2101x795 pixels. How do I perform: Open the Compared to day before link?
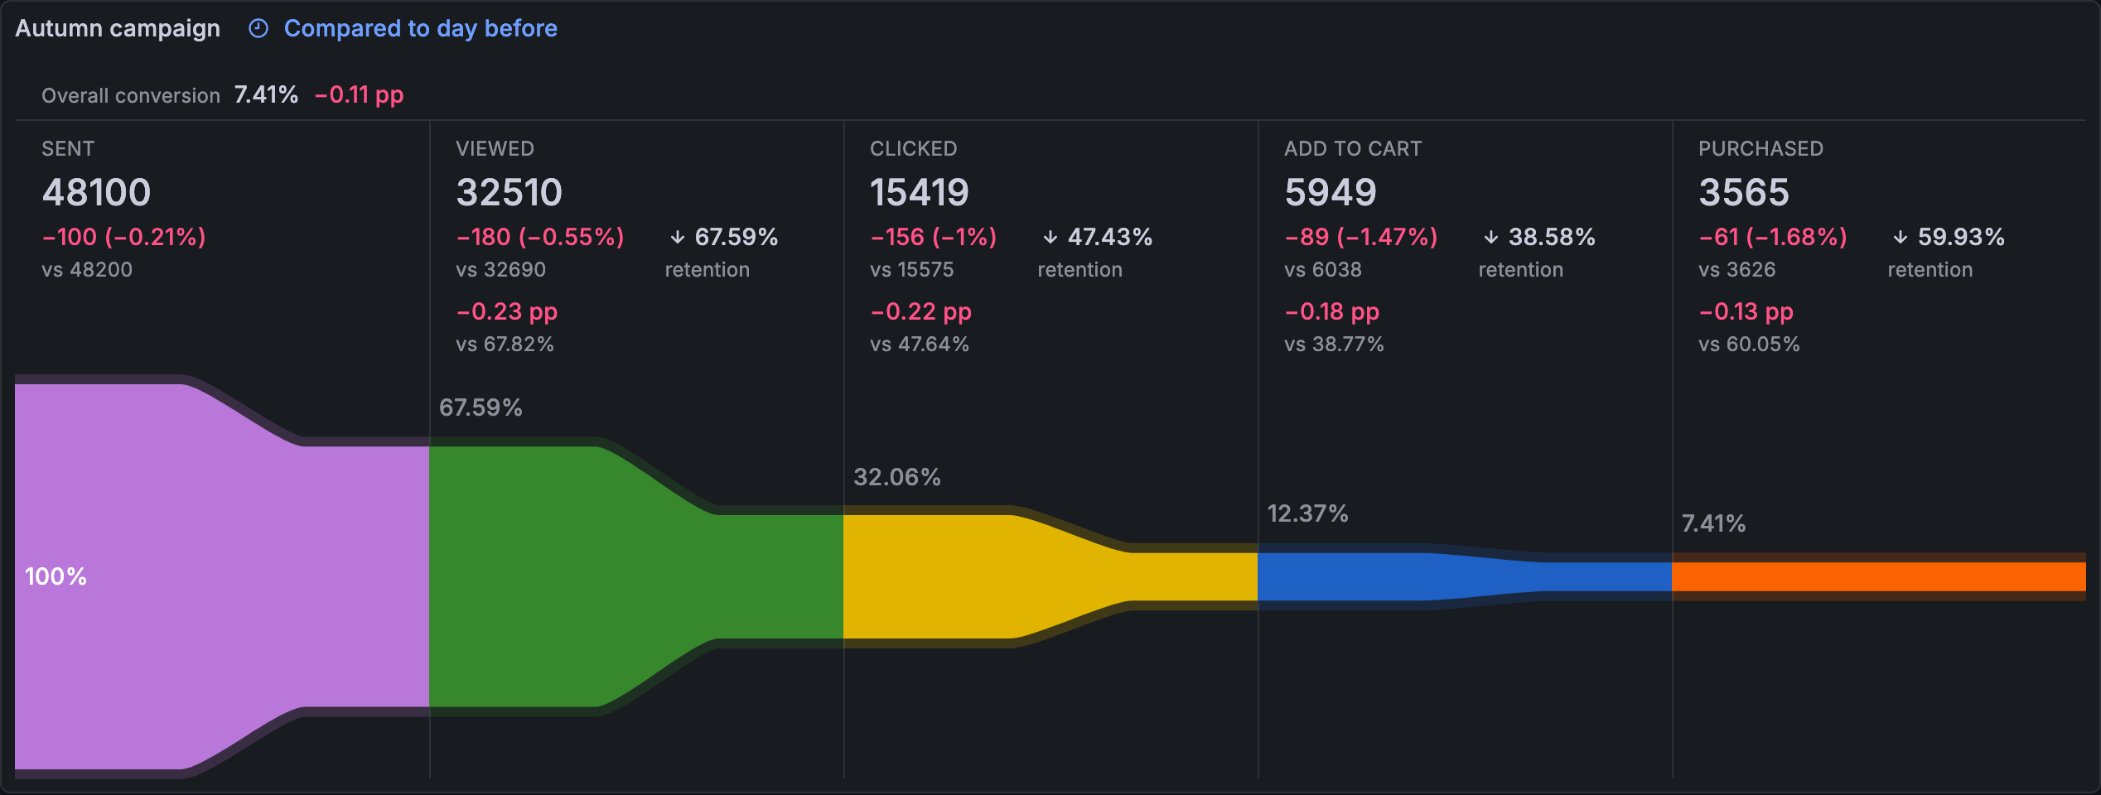[420, 29]
